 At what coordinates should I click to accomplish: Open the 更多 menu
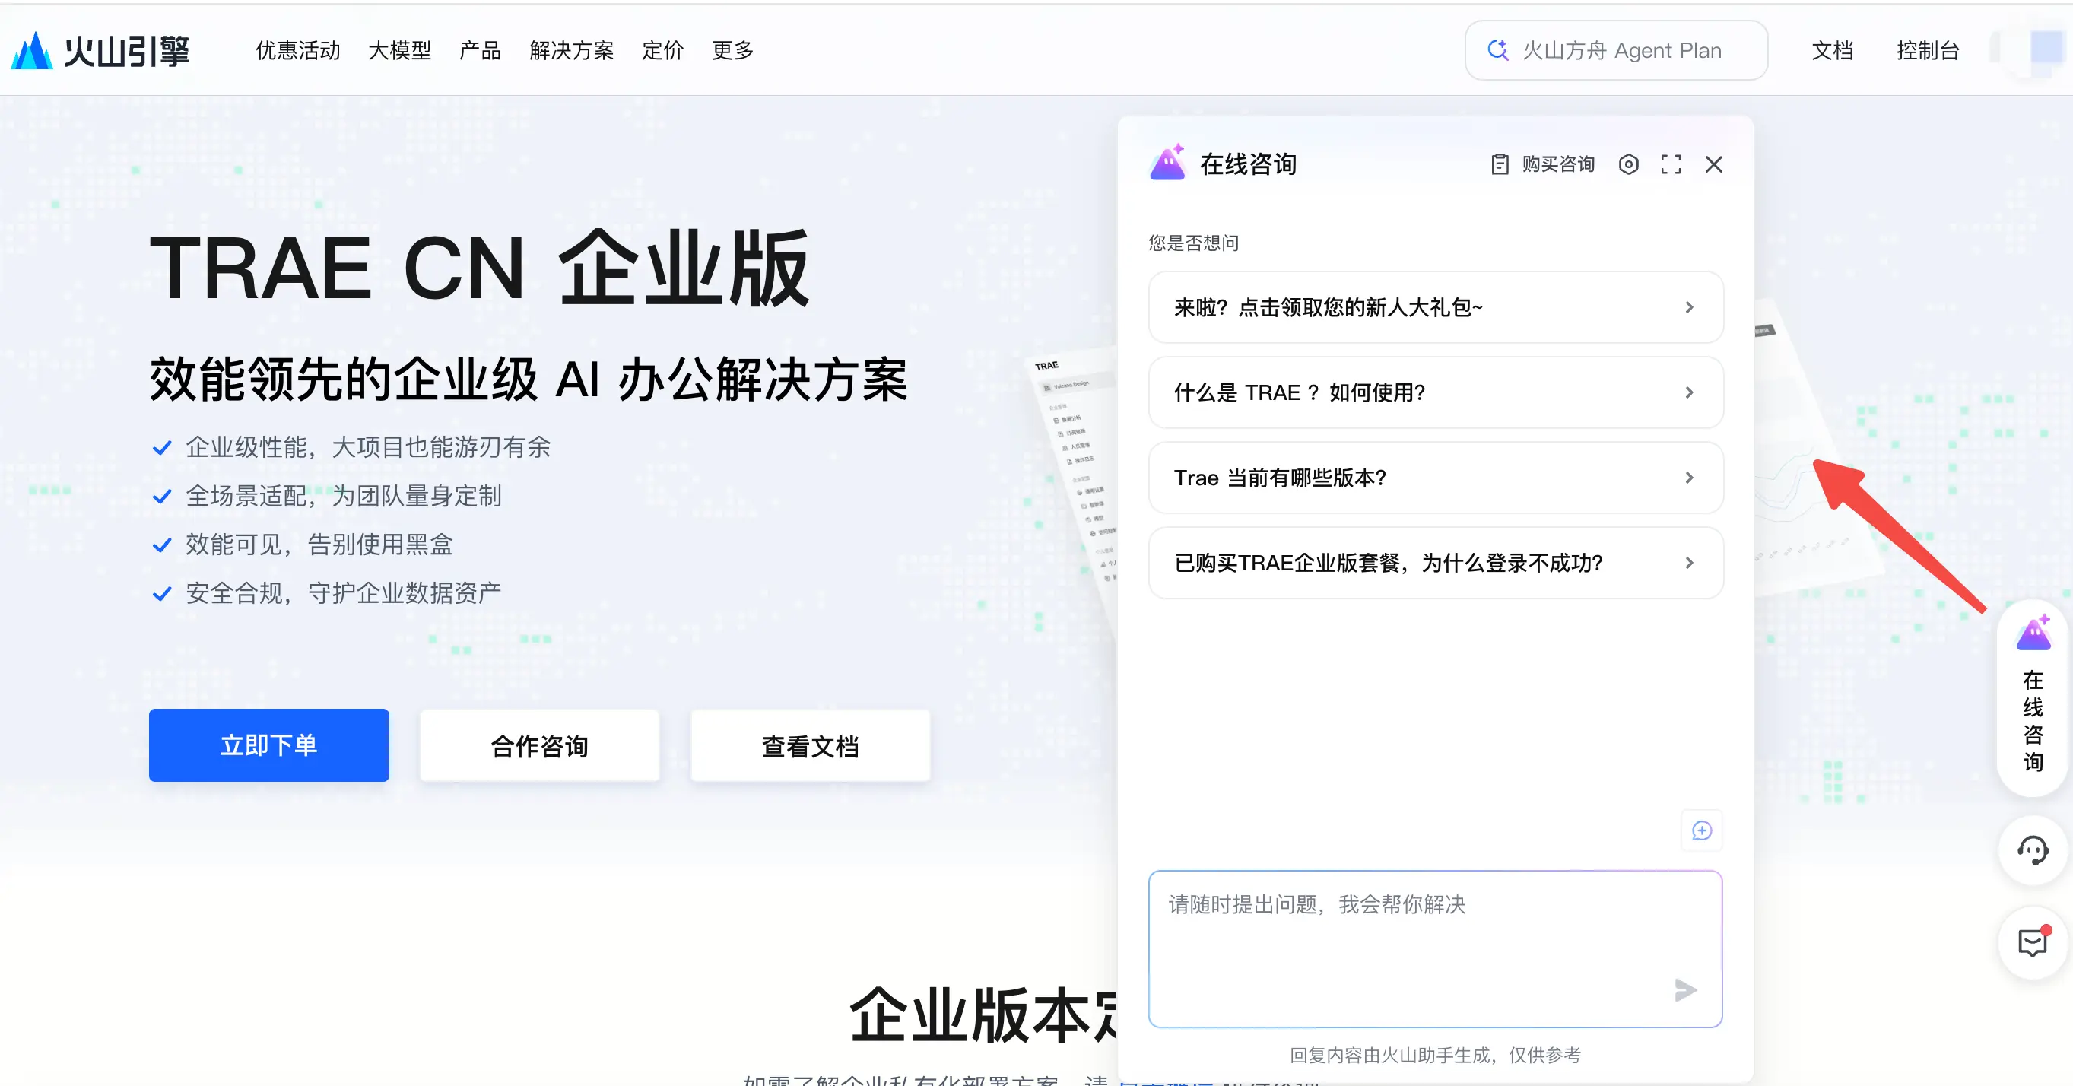click(732, 50)
